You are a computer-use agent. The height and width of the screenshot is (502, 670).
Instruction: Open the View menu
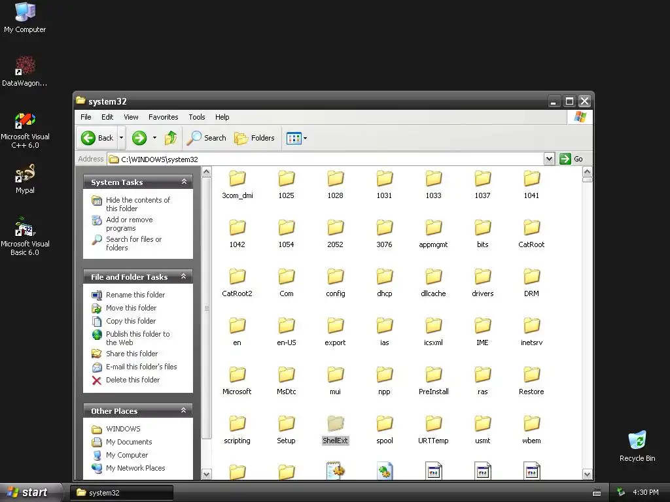point(131,117)
